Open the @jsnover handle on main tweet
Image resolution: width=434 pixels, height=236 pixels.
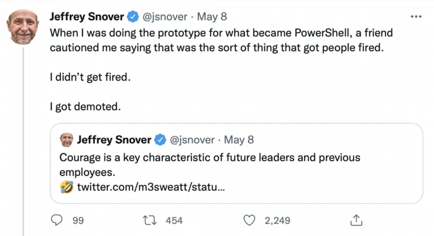(x=165, y=17)
